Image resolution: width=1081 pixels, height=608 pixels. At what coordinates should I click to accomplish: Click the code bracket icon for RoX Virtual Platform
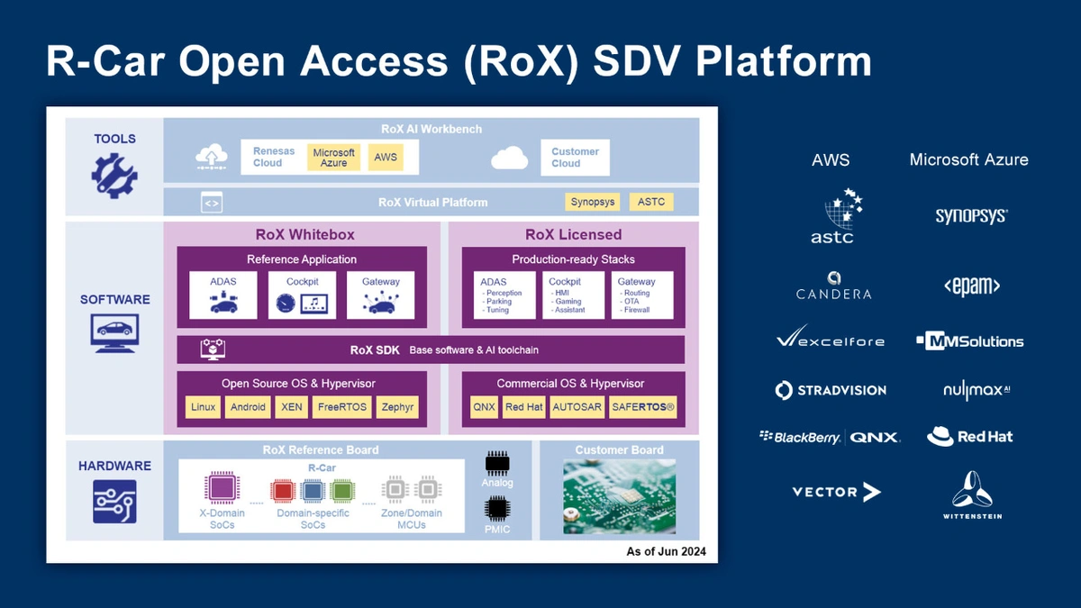click(x=212, y=203)
